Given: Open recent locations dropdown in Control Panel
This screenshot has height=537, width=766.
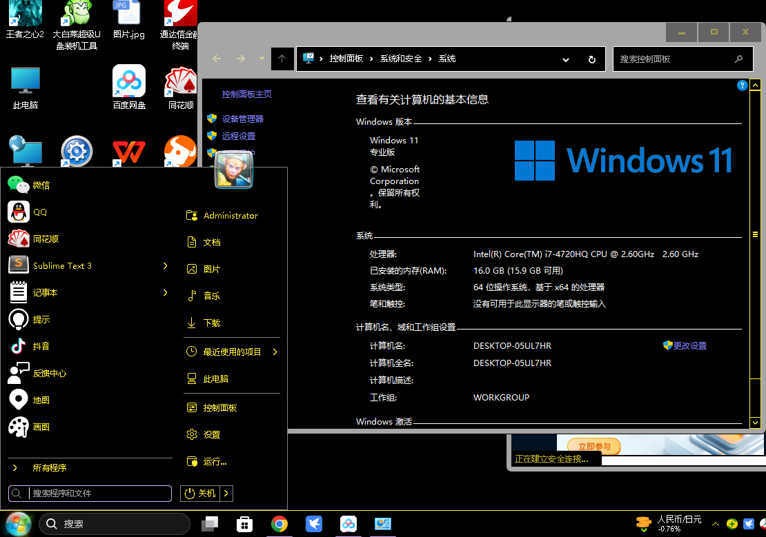Looking at the screenshot, I should [x=262, y=58].
